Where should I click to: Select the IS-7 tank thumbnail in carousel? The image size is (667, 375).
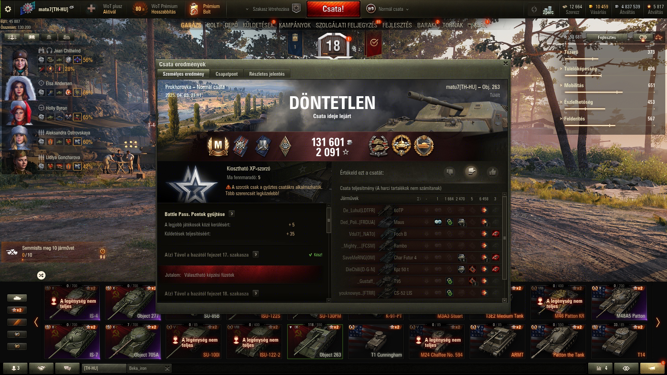(72, 342)
